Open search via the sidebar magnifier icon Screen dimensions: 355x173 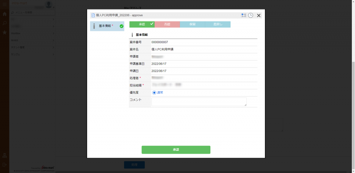5,23
